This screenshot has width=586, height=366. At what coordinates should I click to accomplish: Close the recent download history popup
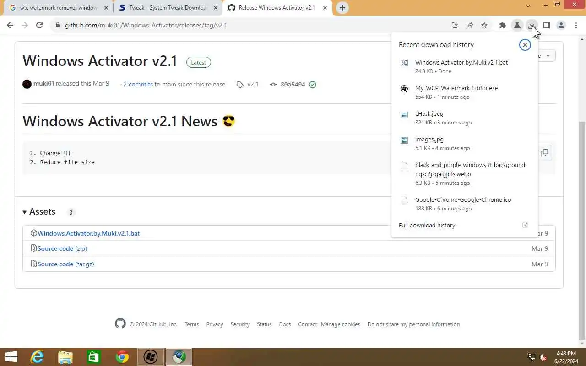(525, 44)
